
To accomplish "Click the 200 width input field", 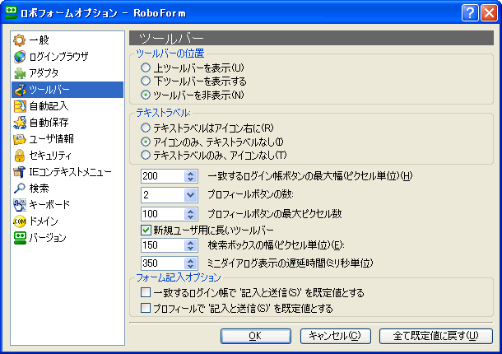I will click(163, 176).
